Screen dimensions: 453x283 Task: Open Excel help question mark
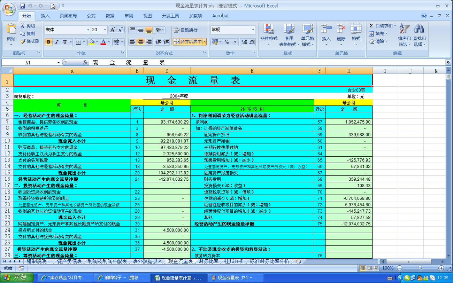(x=424, y=16)
